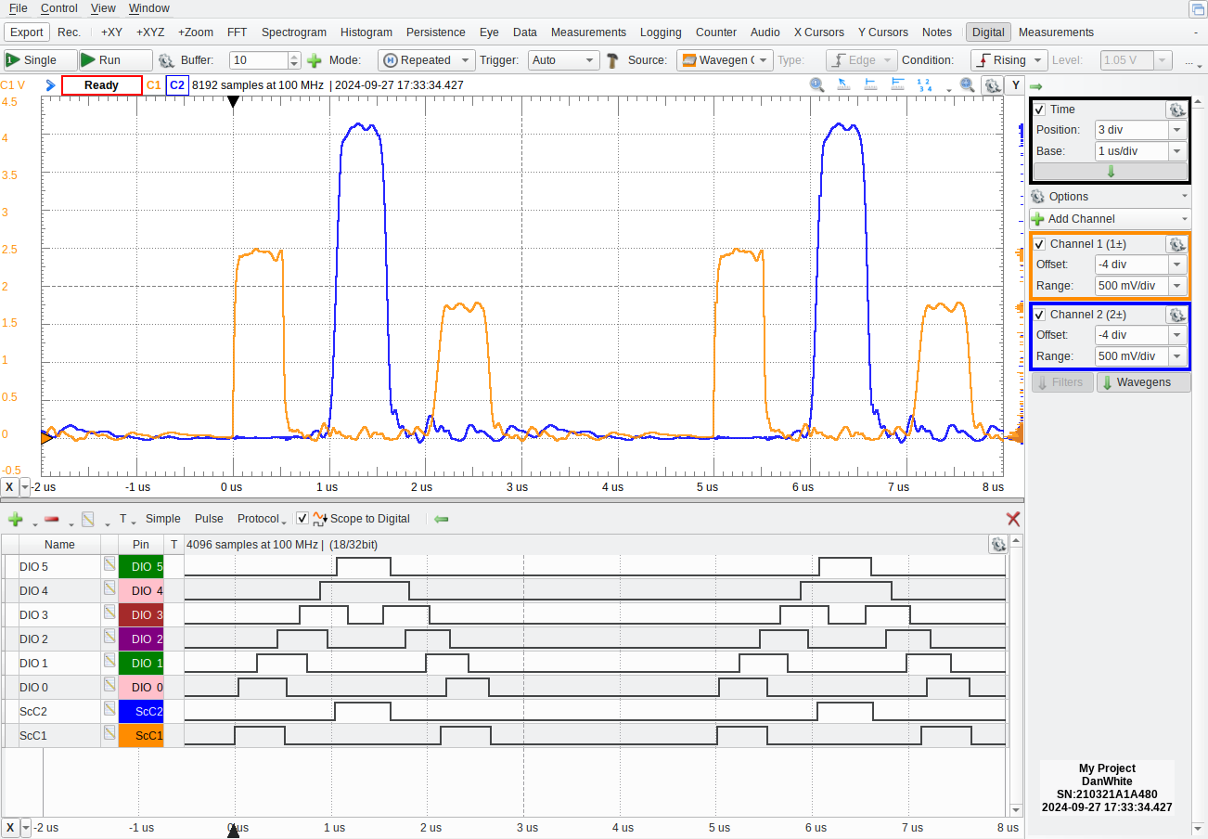This screenshot has height=839, width=1208.
Task: Open buffer settings gear next to Run
Action: click(166, 60)
